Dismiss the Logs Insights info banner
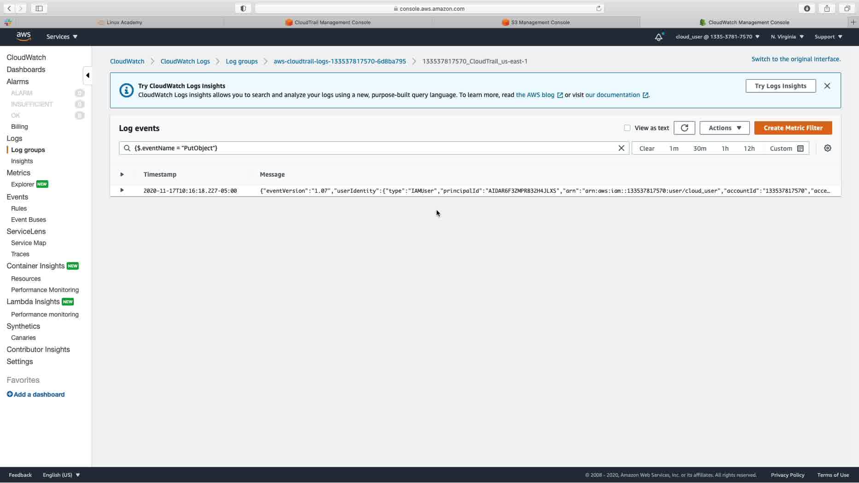The height and width of the screenshot is (483, 859). [x=827, y=86]
